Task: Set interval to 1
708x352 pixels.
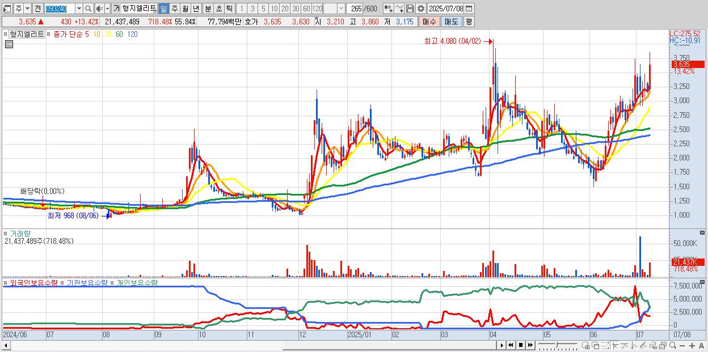Action: coord(242,9)
